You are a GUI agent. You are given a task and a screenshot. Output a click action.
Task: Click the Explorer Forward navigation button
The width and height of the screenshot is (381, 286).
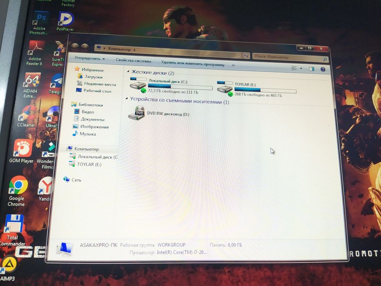pyautogui.click(x=84, y=46)
